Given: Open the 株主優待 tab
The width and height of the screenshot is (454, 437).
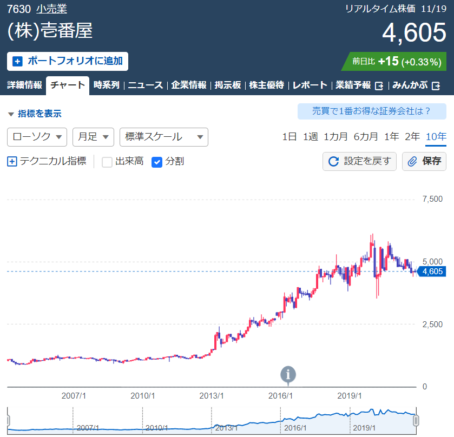Looking at the screenshot, I should (267, 85).
